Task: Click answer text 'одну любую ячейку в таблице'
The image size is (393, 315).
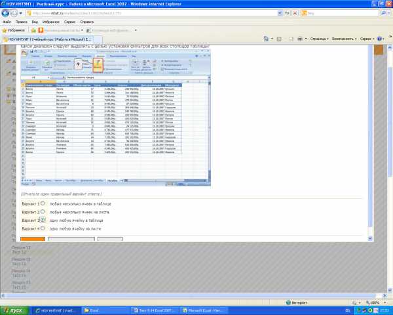Action: point(77,220)
